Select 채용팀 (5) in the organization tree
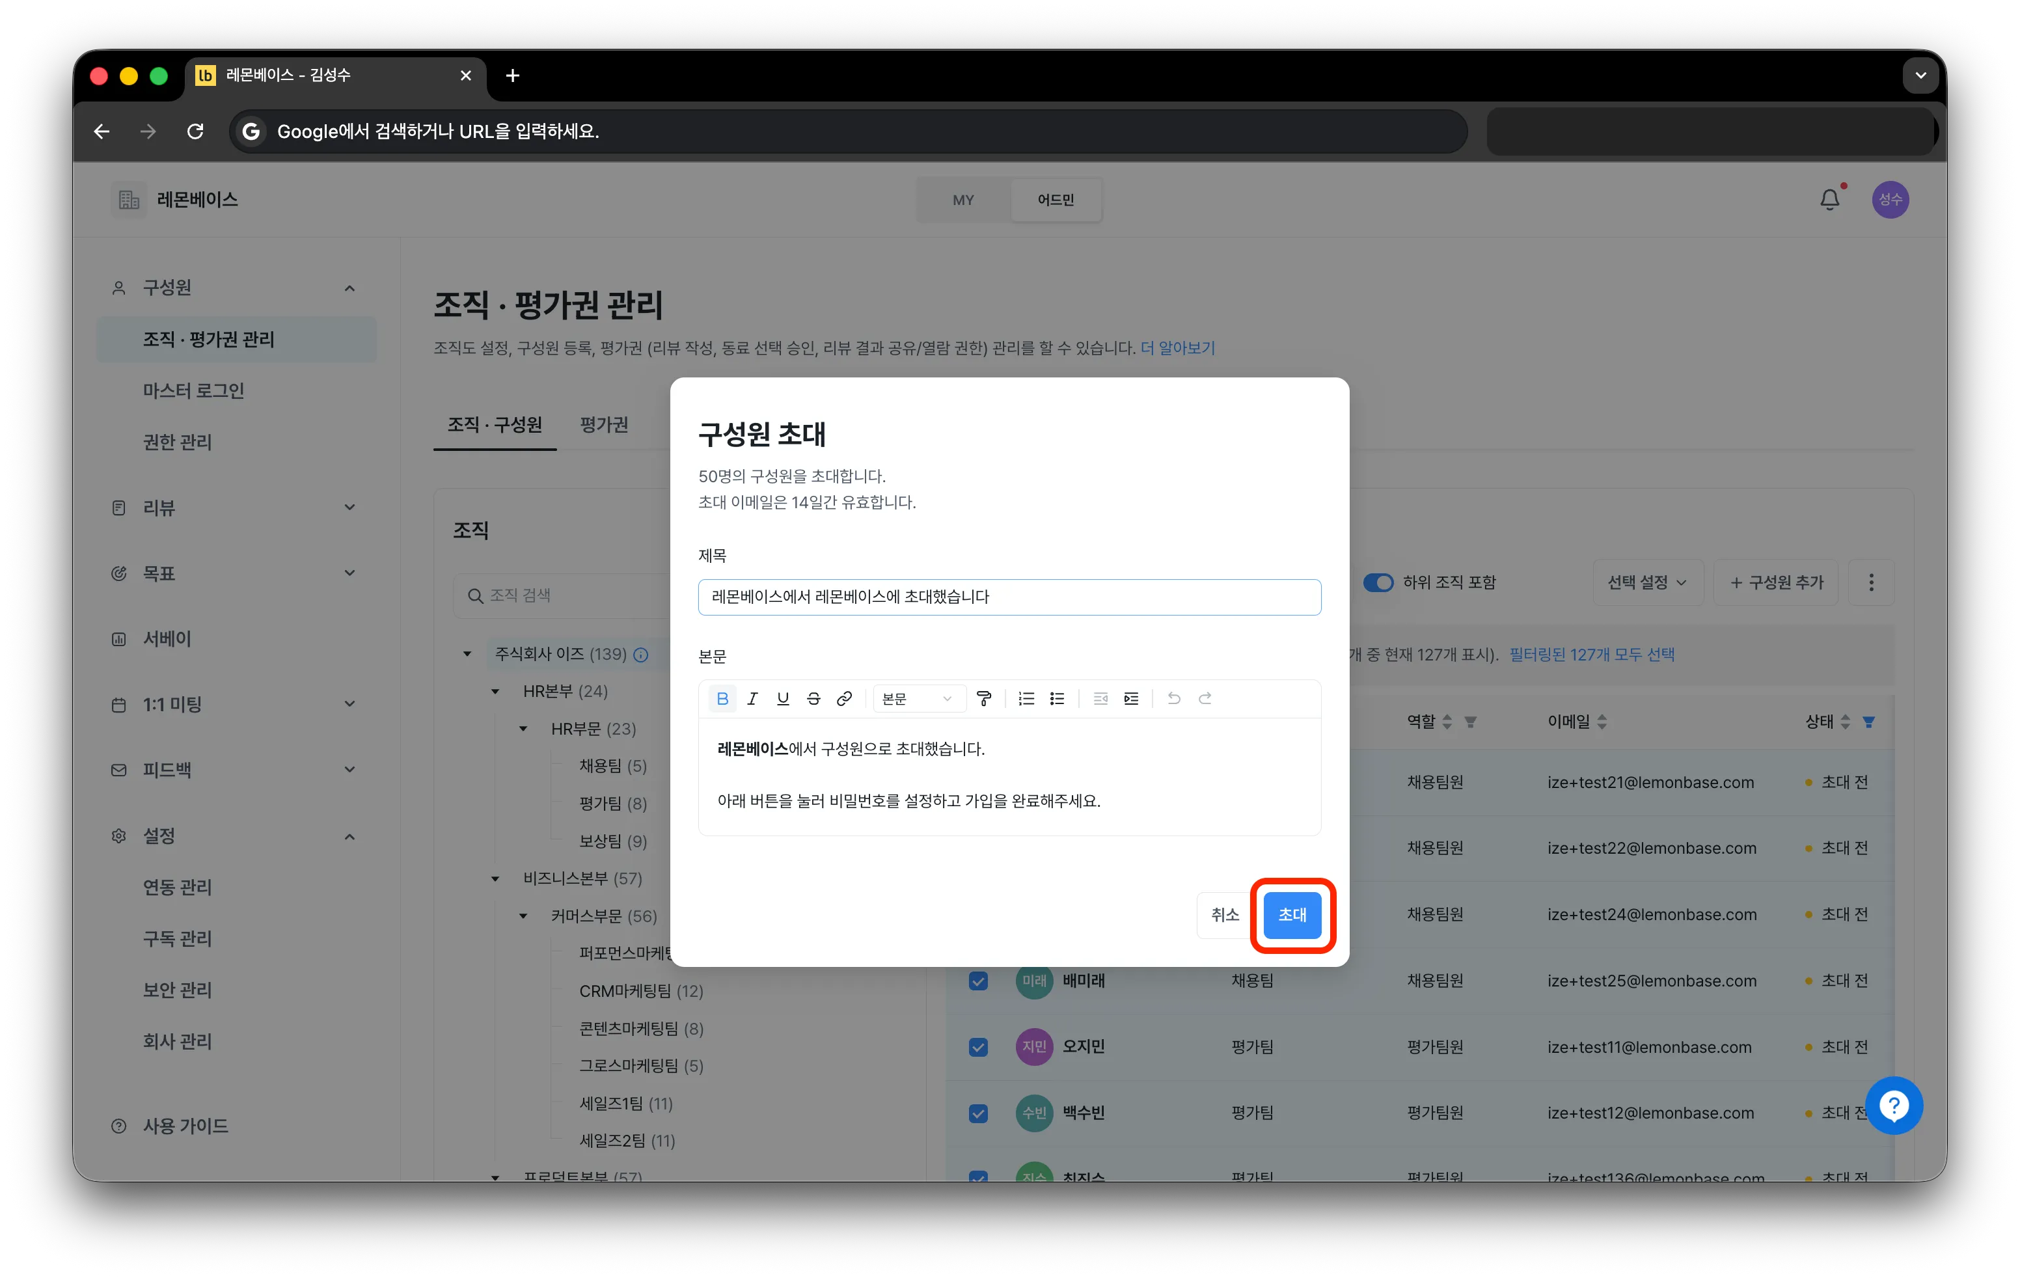Image resolution: width=2020 pixels, height=1278 pixels. [613, 766]
